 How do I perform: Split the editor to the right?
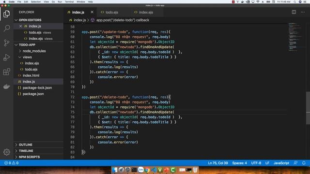click(x=294, y=12)
